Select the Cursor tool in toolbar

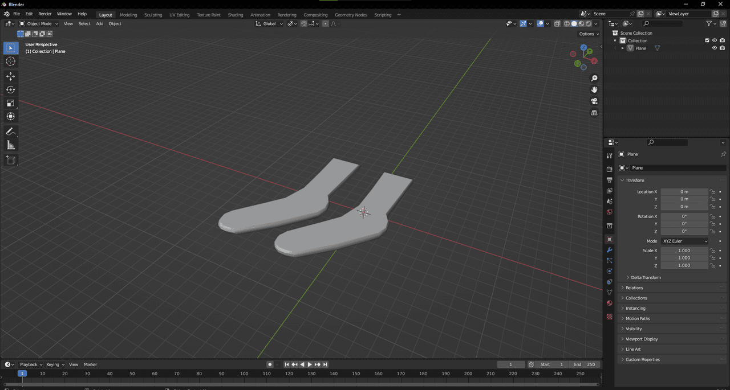coord(11,61)
